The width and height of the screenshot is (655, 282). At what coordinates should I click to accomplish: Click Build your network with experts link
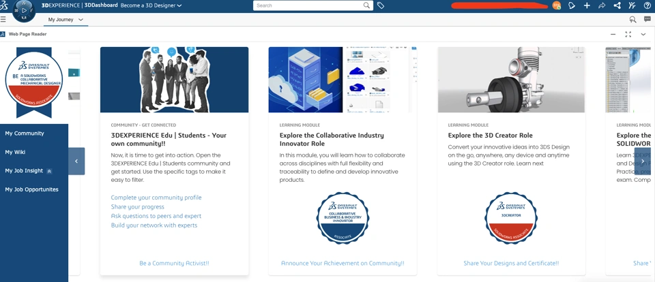pos(154,225)
